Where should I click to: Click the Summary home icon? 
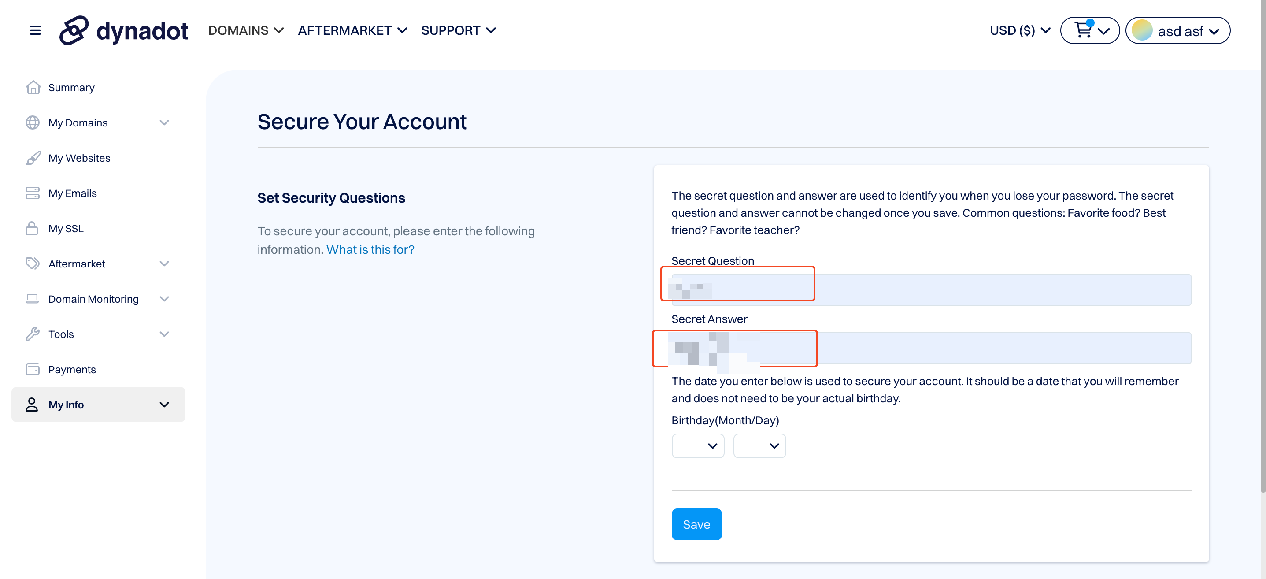click(33, 88)
